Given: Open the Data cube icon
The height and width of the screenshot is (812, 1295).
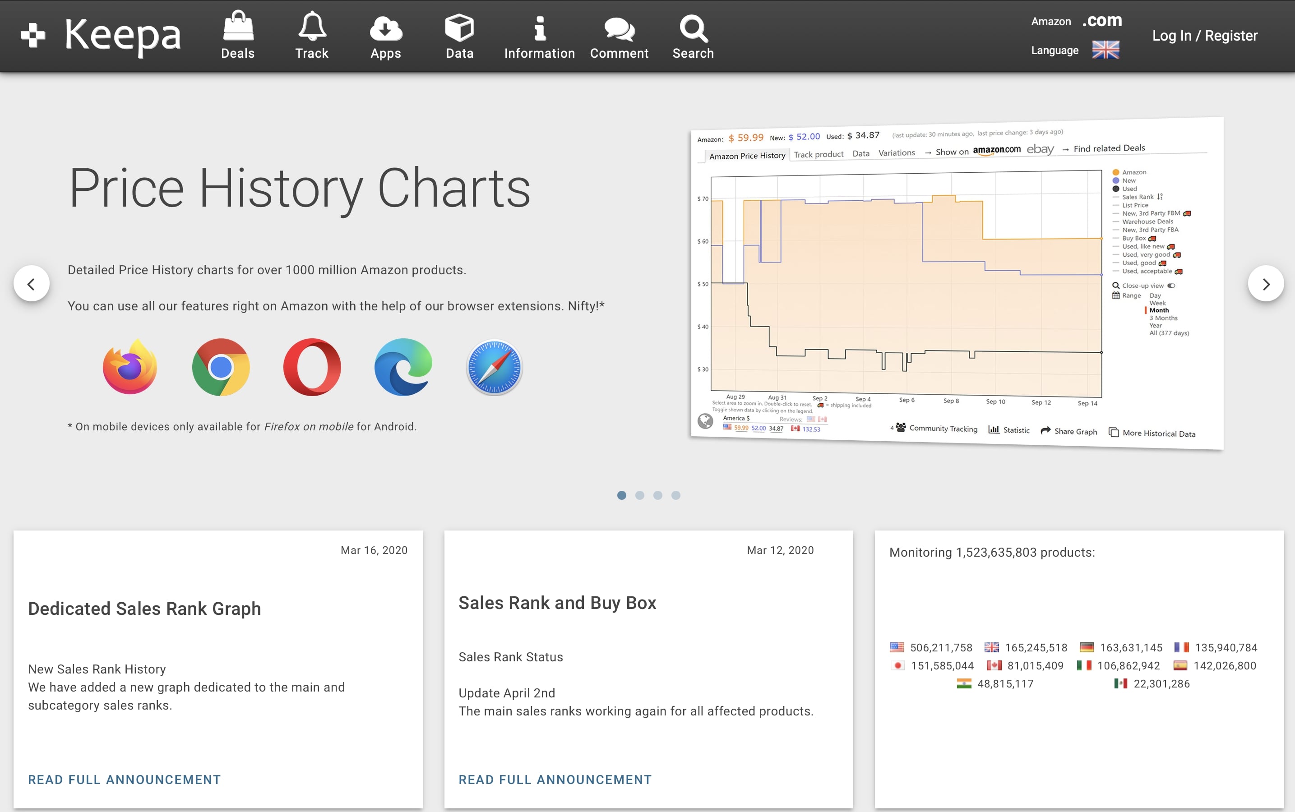Looking at the screenshot, I should pyautogui.click(x=459, y=28).
